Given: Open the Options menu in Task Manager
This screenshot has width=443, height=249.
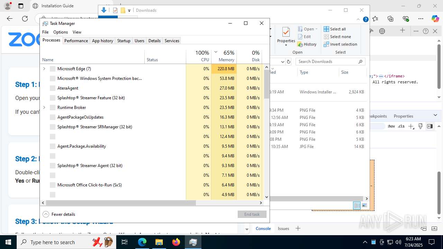Looking at the screenshot, I should pyautogui.click(x=61, y=32).
